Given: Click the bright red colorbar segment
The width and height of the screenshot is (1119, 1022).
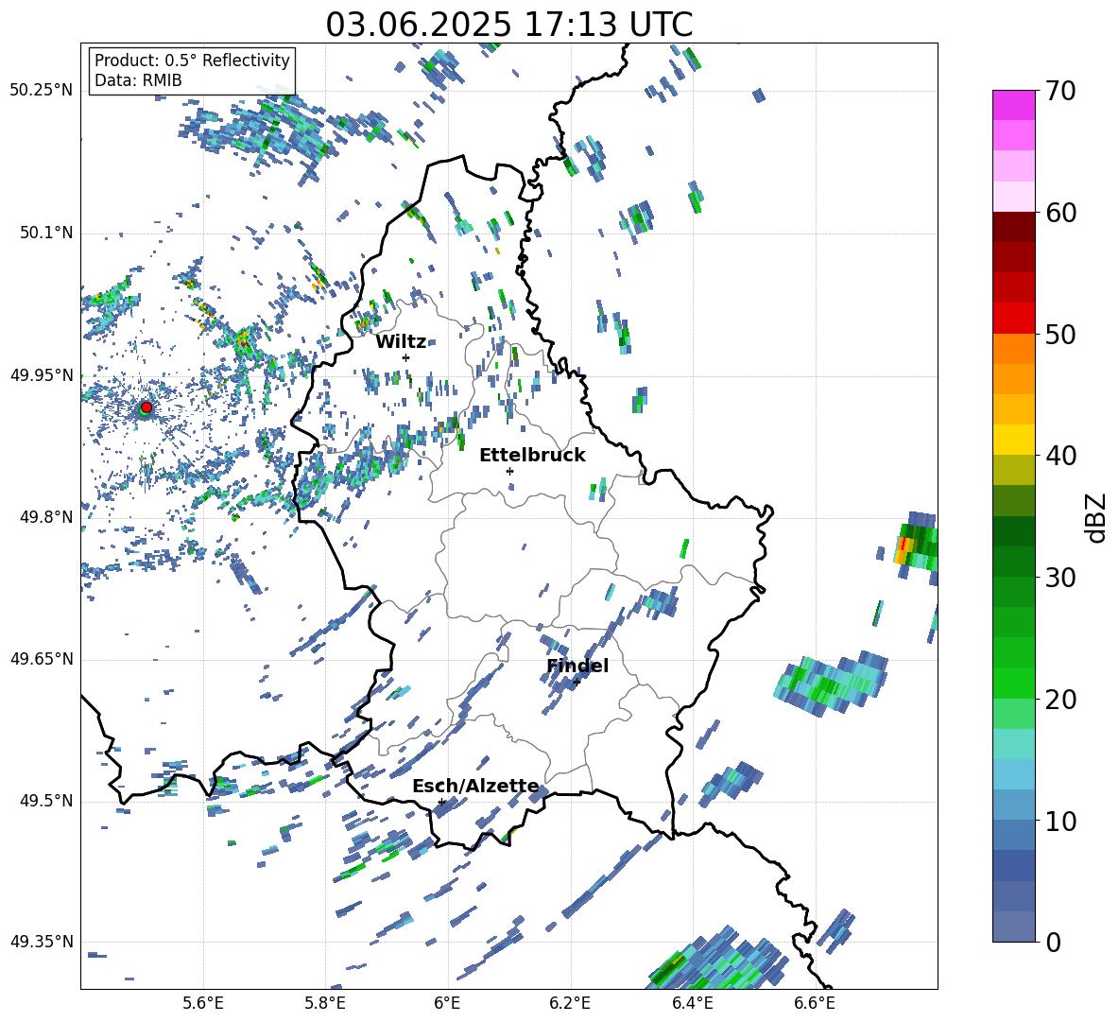Looking at the screenshot, I should point(1014,319).
